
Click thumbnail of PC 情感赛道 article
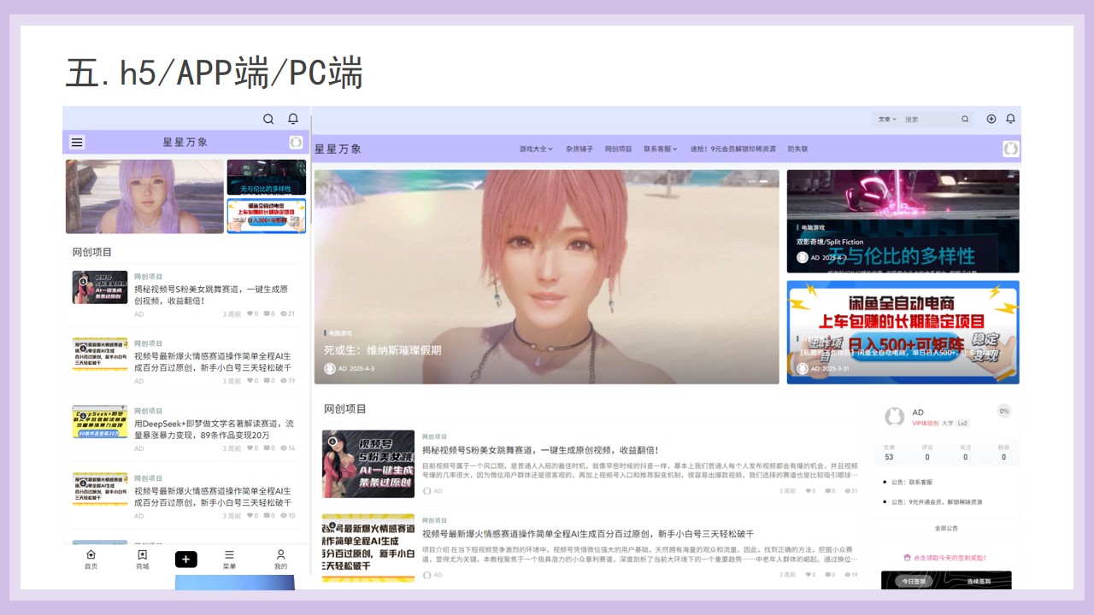coord(368,548)
